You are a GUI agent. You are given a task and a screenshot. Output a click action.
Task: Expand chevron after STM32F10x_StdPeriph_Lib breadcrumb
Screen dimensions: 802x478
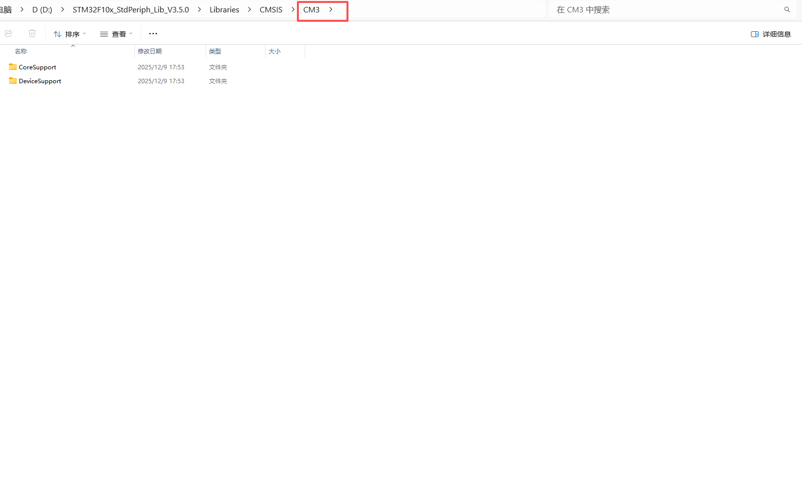(x=199, y=9)
